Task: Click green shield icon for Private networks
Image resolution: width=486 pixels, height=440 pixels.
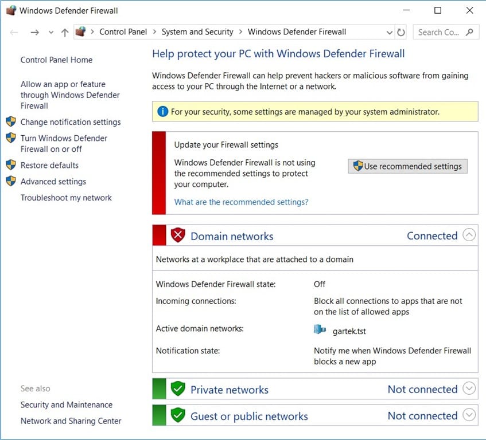Action: (178, 388)
